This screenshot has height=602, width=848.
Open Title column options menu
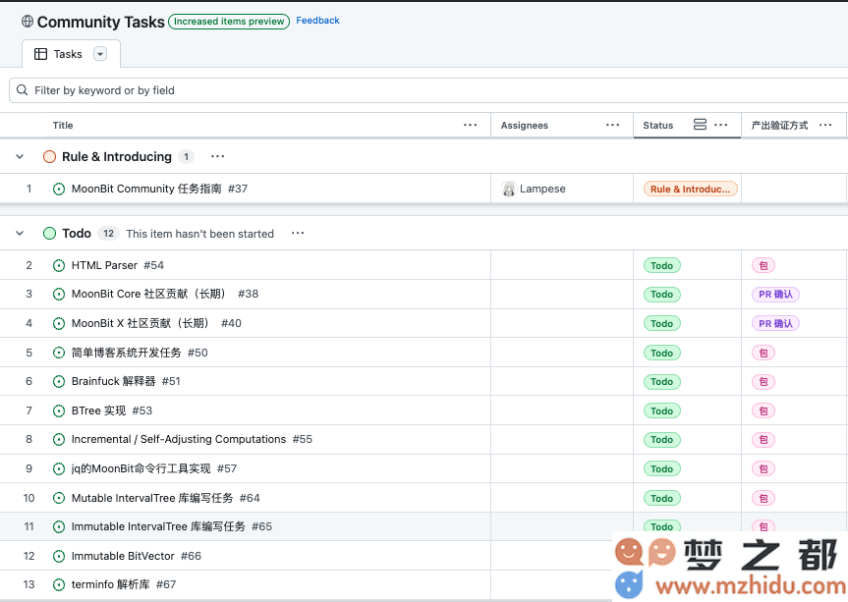click(x=470, y=125)
